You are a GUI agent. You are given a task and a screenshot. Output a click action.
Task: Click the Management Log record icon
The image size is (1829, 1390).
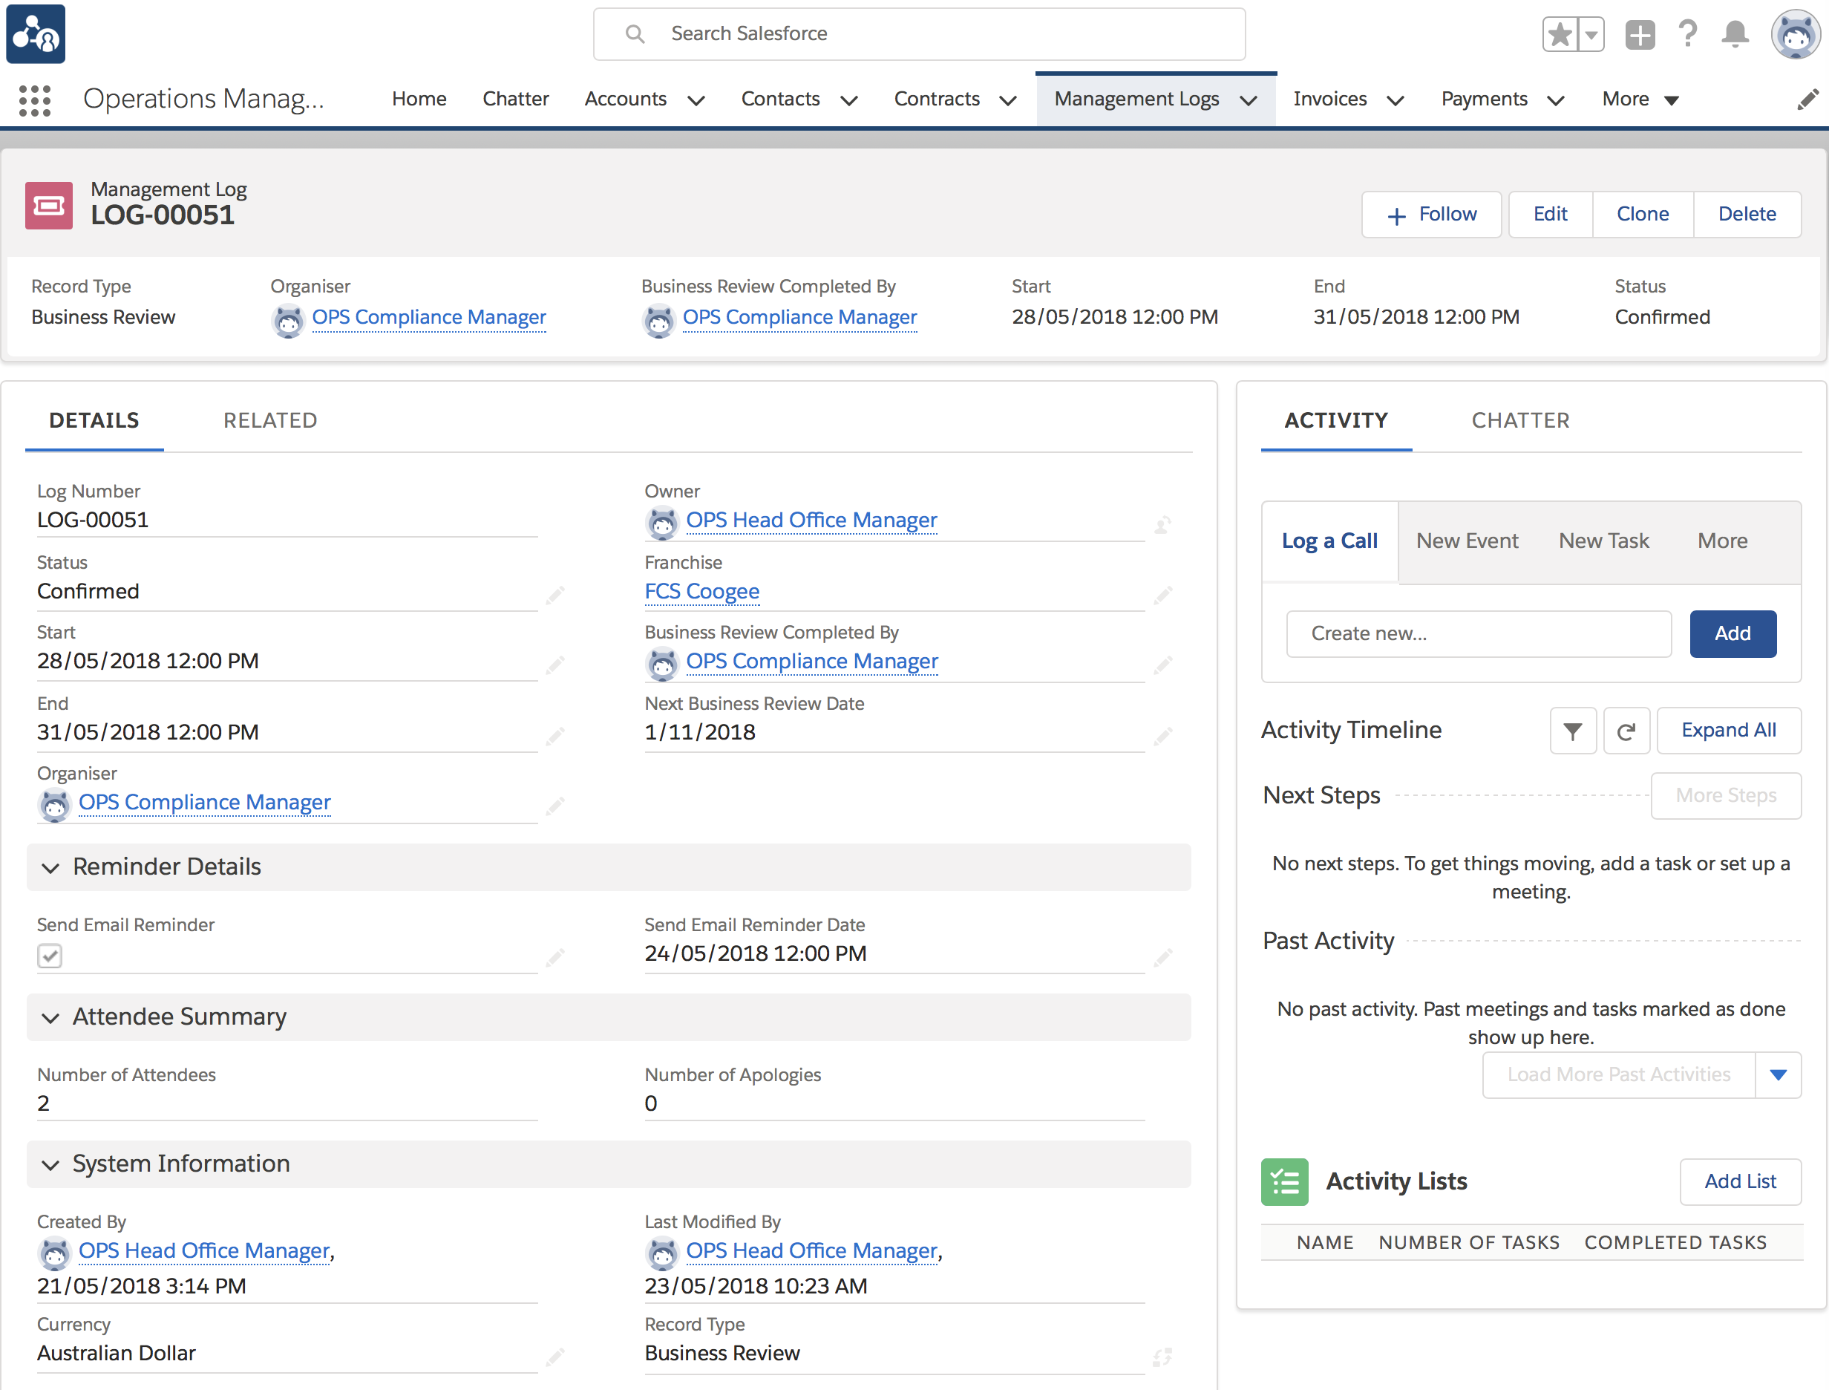(x=49, y=205)
